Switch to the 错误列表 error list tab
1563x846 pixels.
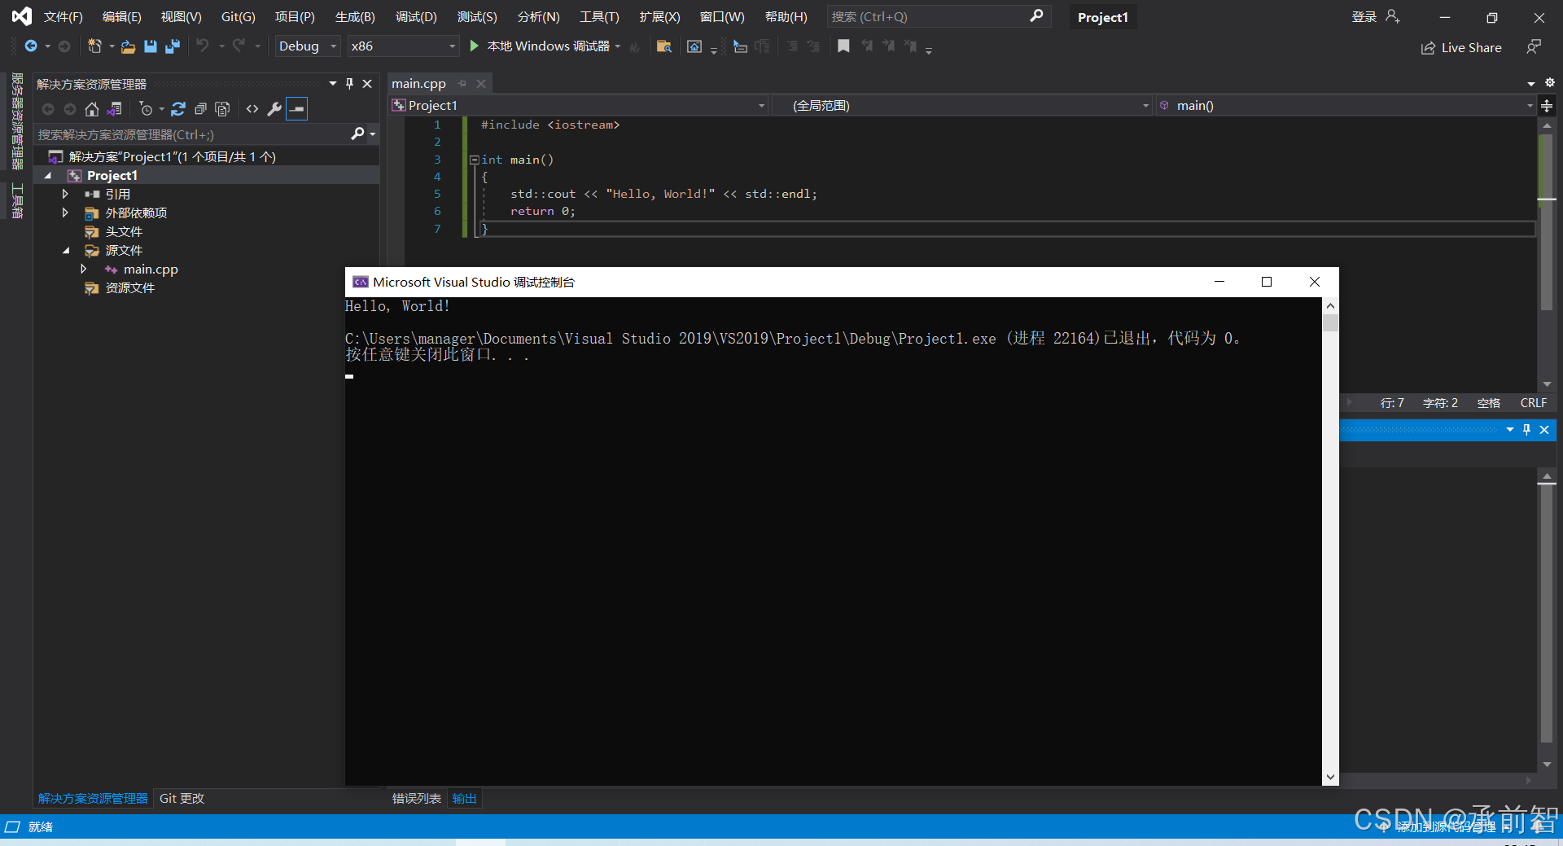coord(416,799)
